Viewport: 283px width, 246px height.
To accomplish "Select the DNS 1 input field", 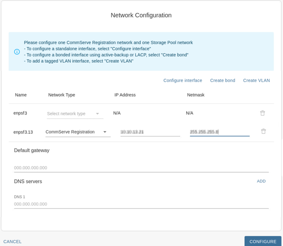I will point(141,204).
